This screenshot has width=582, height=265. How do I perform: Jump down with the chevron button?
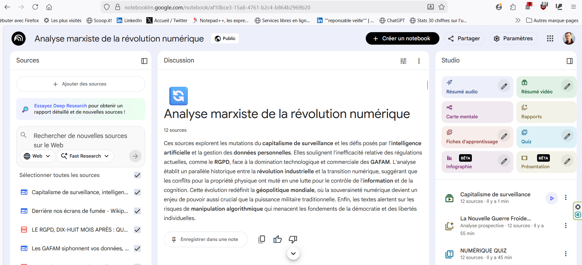[x=293, y=253]
